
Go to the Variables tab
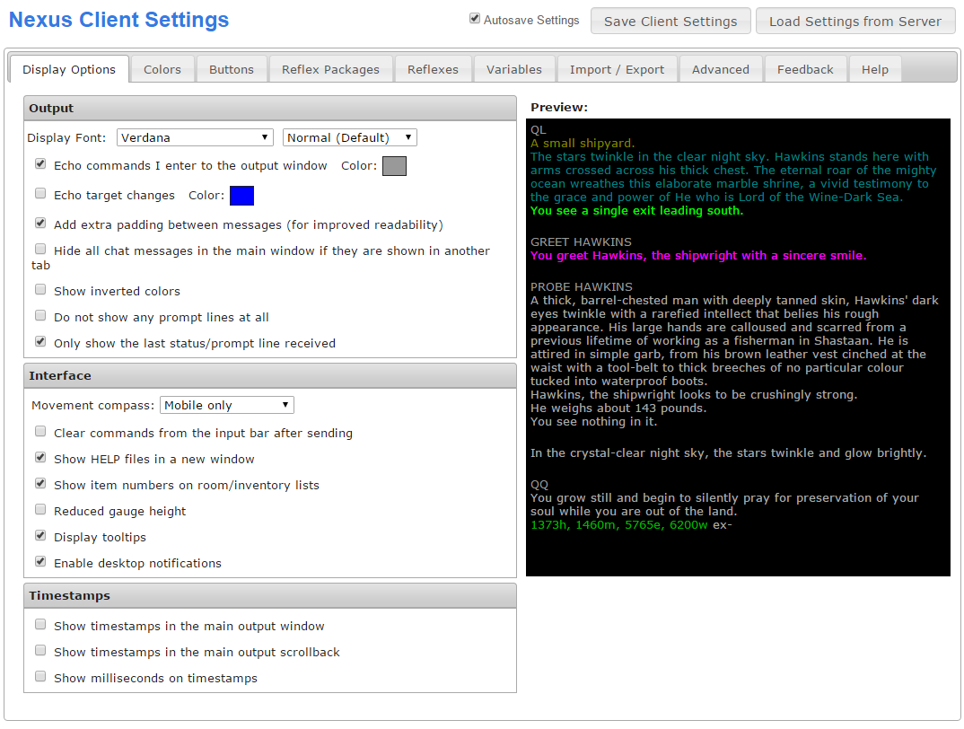coord(513,69)
